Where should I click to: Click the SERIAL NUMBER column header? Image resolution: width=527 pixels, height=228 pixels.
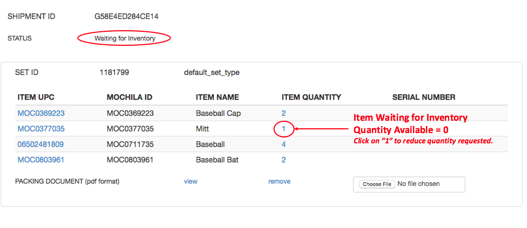click(424, 98)
